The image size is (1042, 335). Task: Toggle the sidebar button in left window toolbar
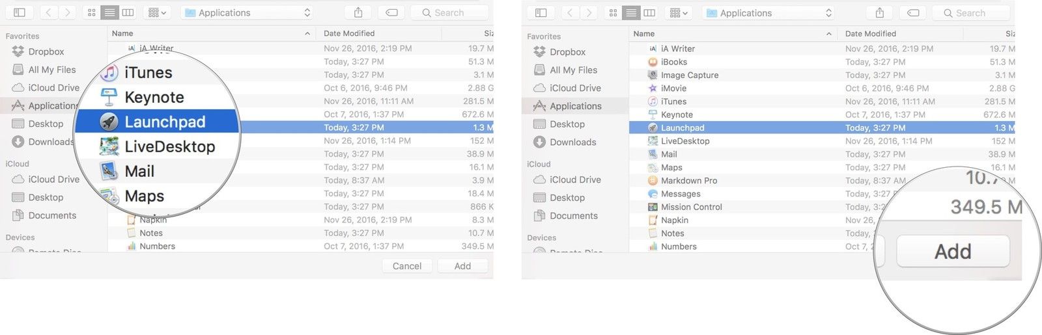tap(20, 12)
